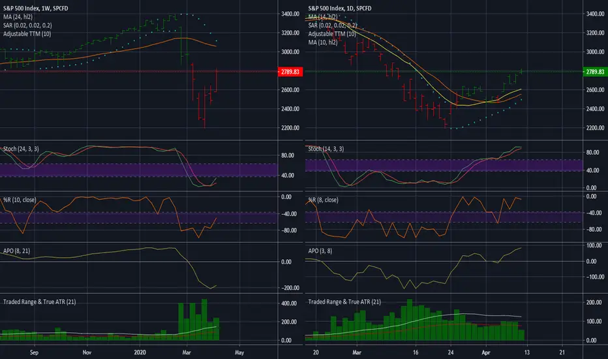The width and height of the screenshot is (608, 359).
Task: Click the MA (14, hl2) indicator legend
Action: click(x=323, y=17)
